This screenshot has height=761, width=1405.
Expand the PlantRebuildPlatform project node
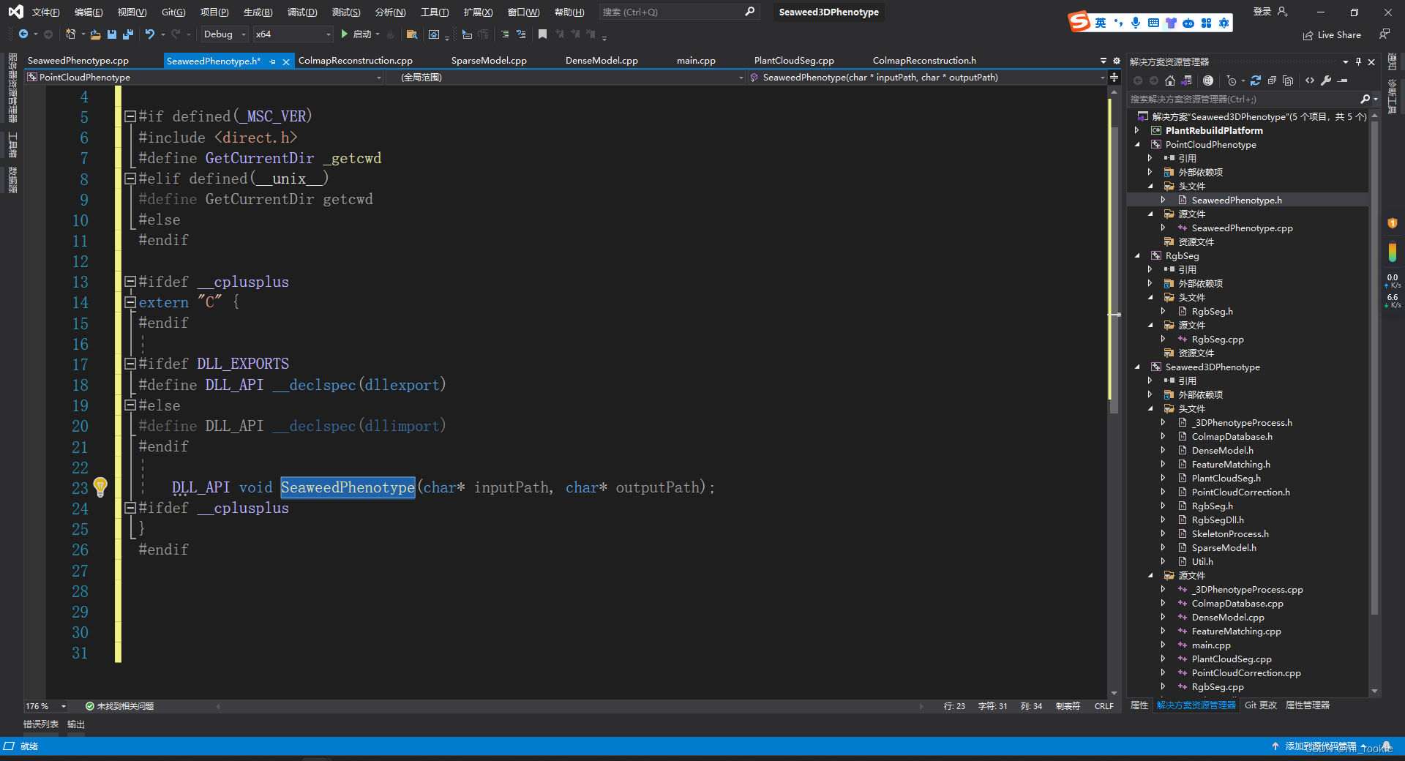pos(1137,130)
